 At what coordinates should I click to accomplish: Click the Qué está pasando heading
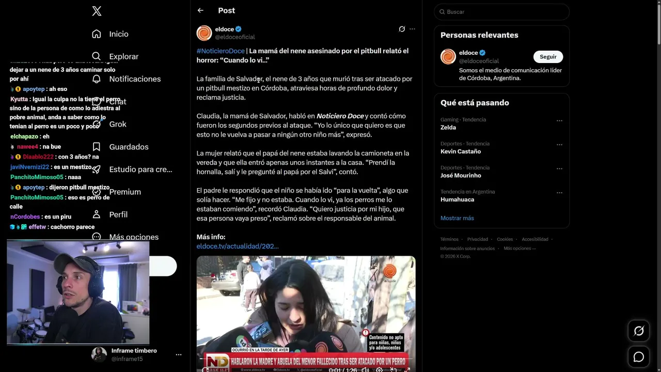point(475,103)
